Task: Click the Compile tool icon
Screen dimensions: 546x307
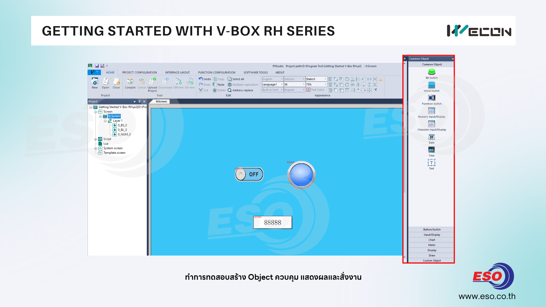Action: (130, 82)
